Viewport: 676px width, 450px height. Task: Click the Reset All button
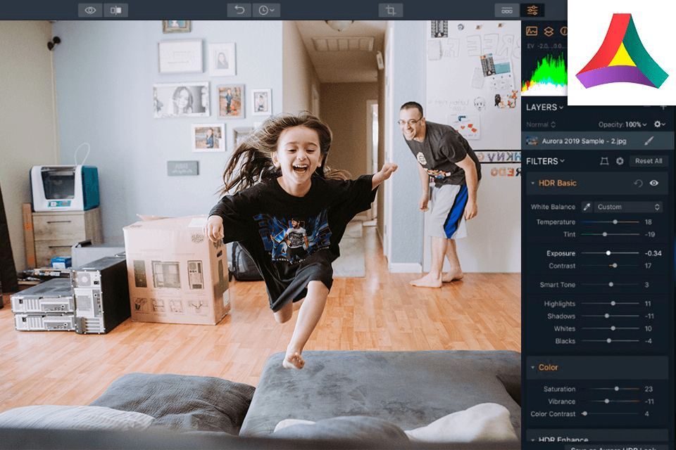tap(649, 161)
